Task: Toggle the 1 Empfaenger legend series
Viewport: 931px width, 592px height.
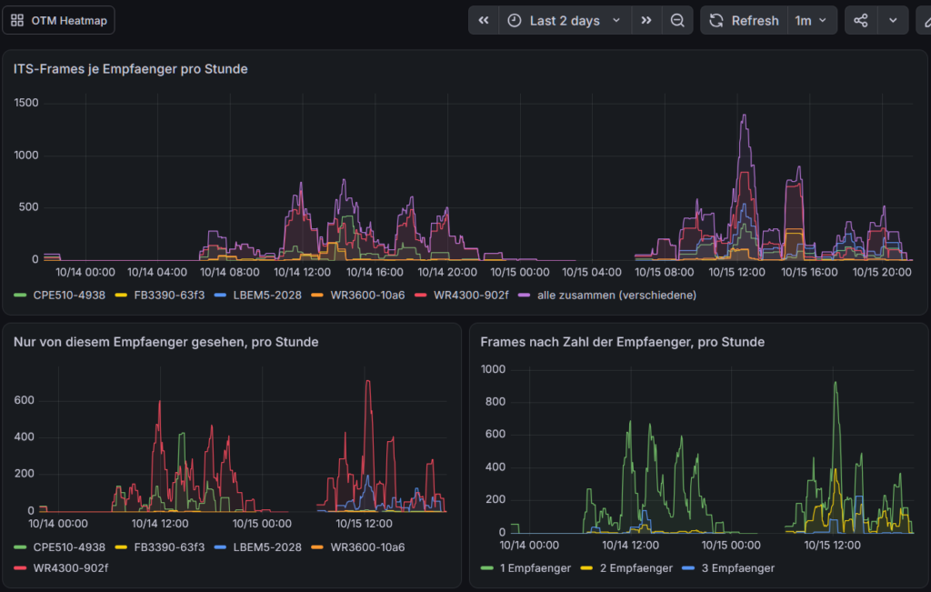Action: tap(535, 568)
